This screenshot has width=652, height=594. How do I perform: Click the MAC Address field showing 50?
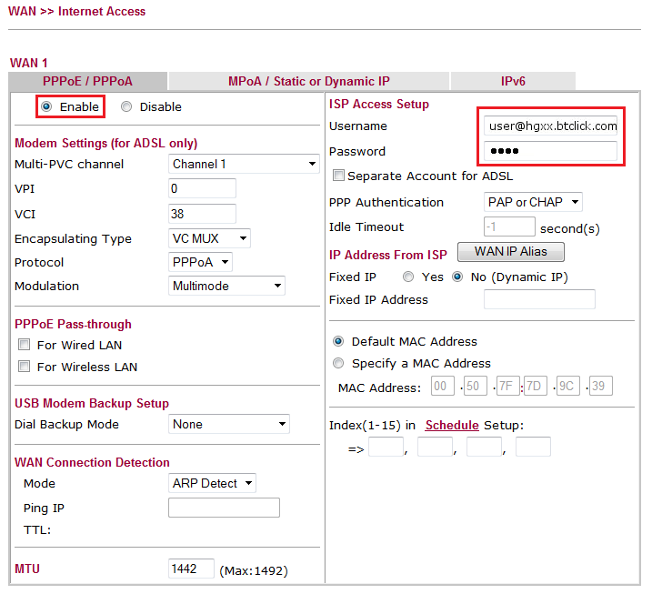(476, 386)
